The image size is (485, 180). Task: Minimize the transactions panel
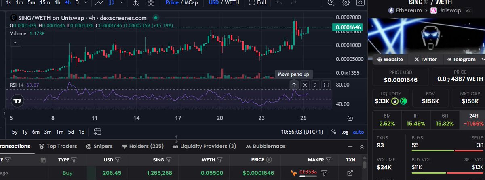click(350, 146)
